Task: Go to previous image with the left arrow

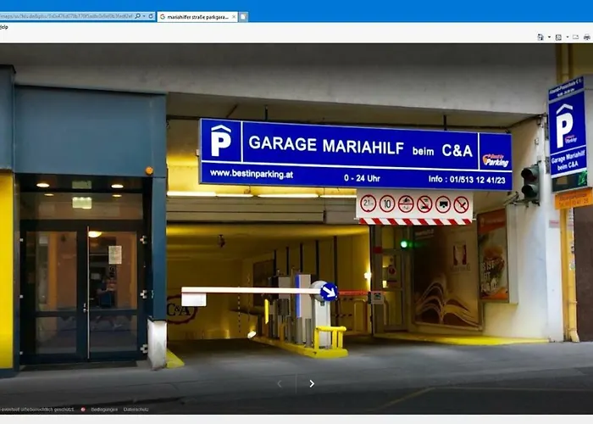Action: point(280,383)
